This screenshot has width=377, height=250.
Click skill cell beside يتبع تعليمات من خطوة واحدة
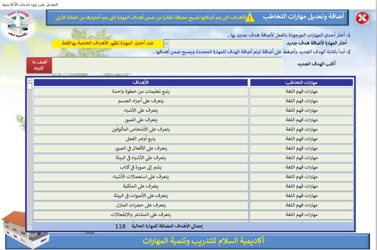[x=302, y=92]
